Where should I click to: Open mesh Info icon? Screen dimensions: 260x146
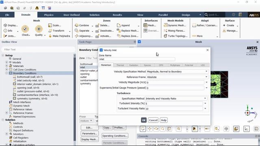pos(5,31)
